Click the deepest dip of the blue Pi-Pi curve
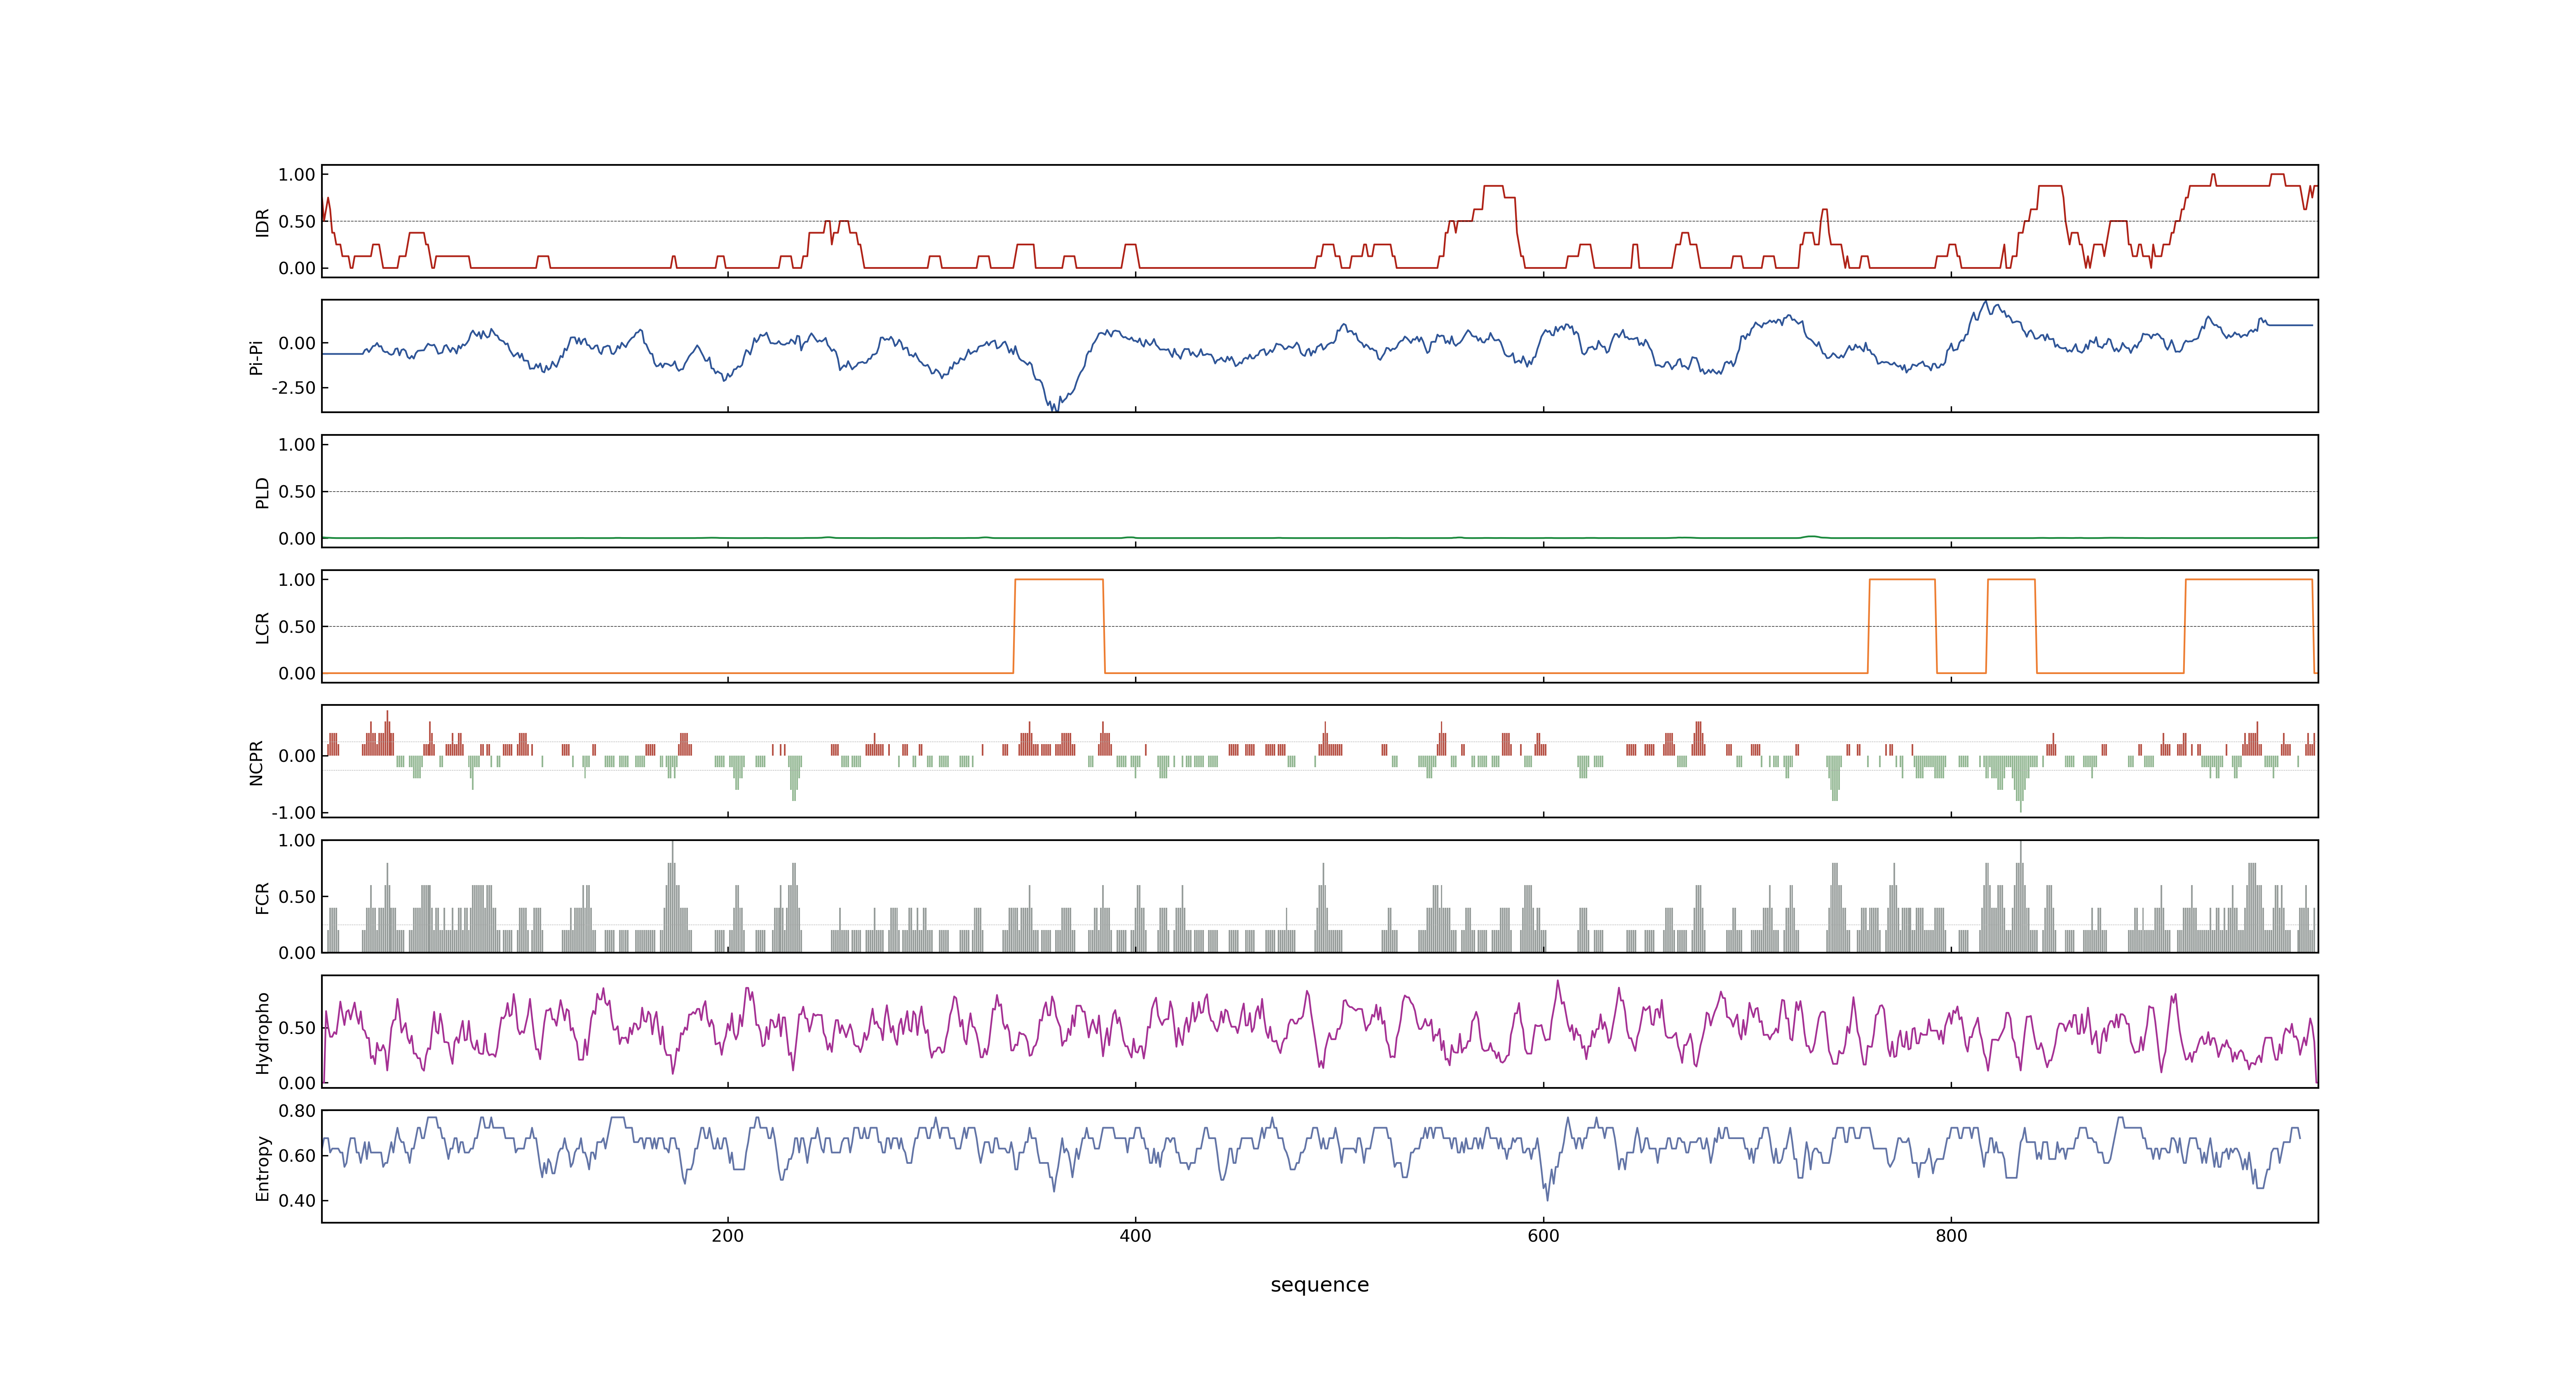Screen dimensions: 2576x1374 pyautogui.click(x=1055, y=408)
